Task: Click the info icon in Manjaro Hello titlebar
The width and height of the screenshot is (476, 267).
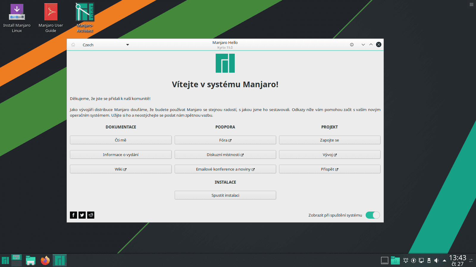Action: 352,44
